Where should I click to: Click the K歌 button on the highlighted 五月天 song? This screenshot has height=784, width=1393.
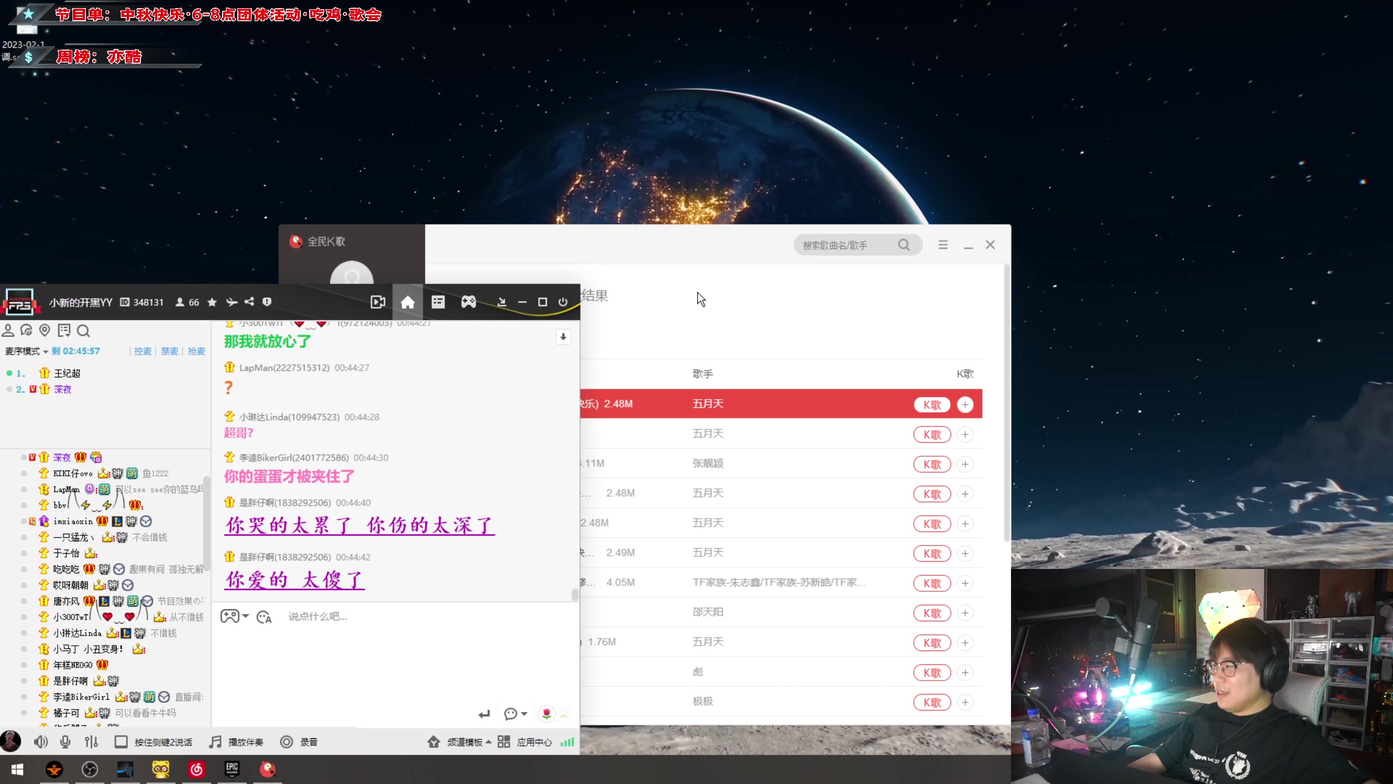[x=932, y=405]
